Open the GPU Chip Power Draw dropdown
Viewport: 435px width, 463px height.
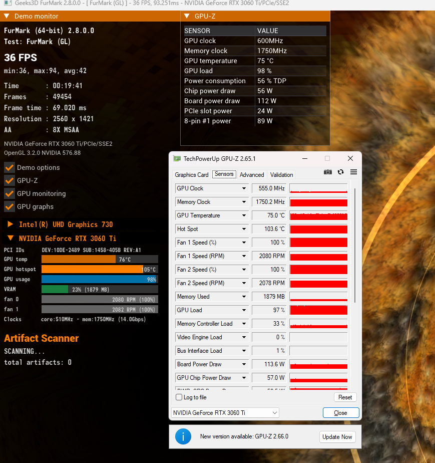(x=244, y=378)
